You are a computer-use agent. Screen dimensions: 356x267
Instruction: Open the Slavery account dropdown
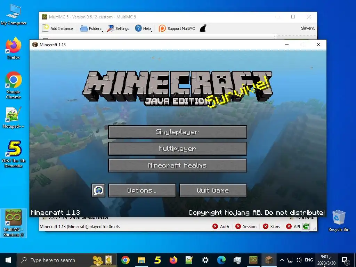coord(308,29)
